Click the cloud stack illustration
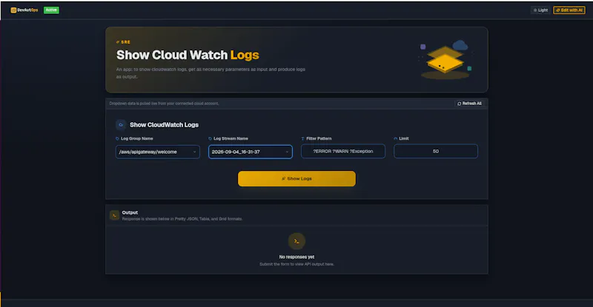 point(445,60)
